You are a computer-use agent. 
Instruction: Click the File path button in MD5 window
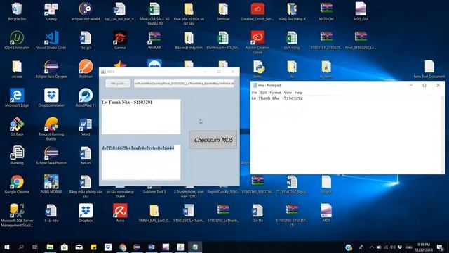pyautogui.click(x=118, y=83)
